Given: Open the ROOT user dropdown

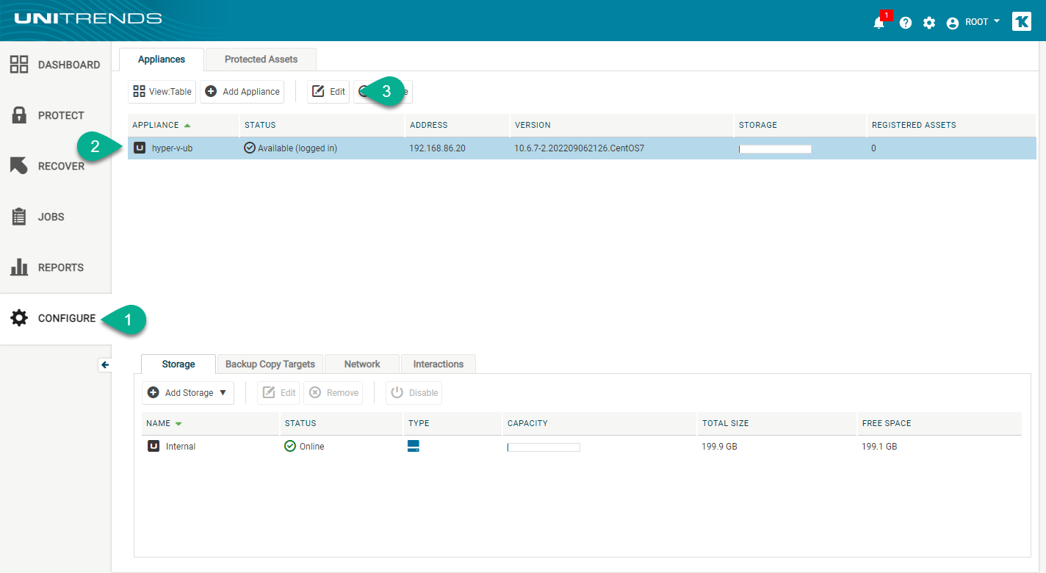Looking at the screenshot, I should click(x=973, y=22).
